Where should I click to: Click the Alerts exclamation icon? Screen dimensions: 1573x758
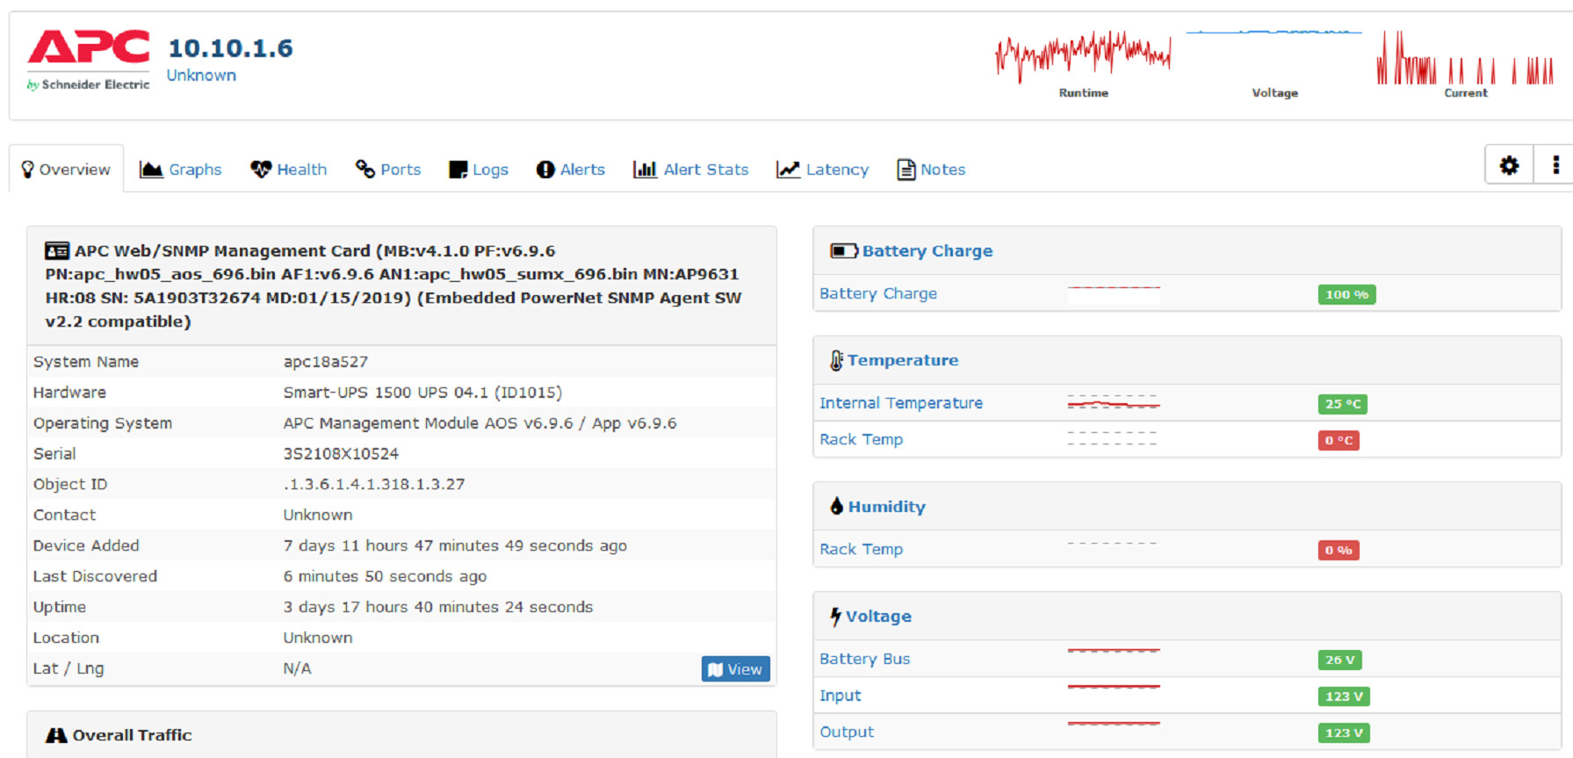coord(545,170)
